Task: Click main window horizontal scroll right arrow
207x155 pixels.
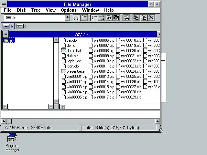Action: point(158,121)
